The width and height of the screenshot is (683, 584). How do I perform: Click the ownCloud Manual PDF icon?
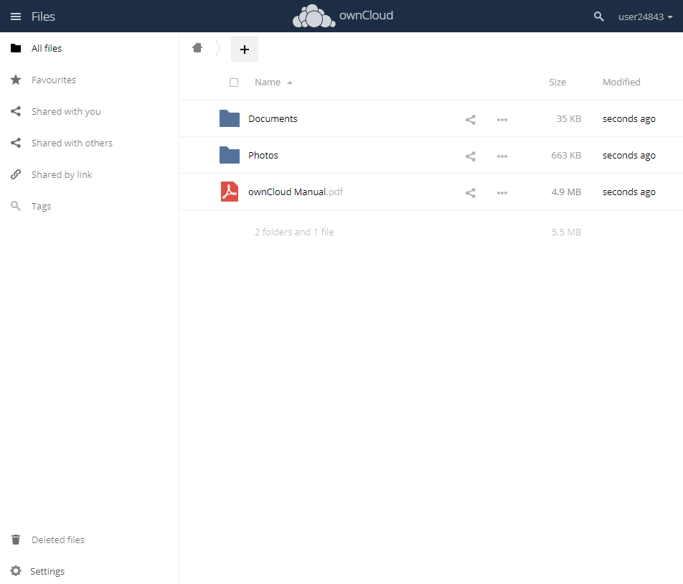tap(230, 192)
